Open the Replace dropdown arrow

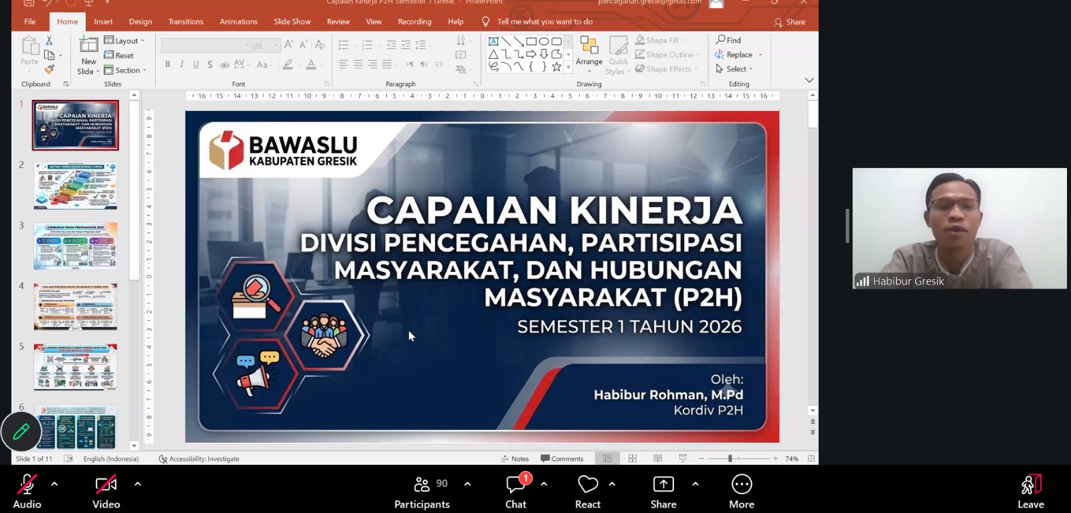click(760, 55)
